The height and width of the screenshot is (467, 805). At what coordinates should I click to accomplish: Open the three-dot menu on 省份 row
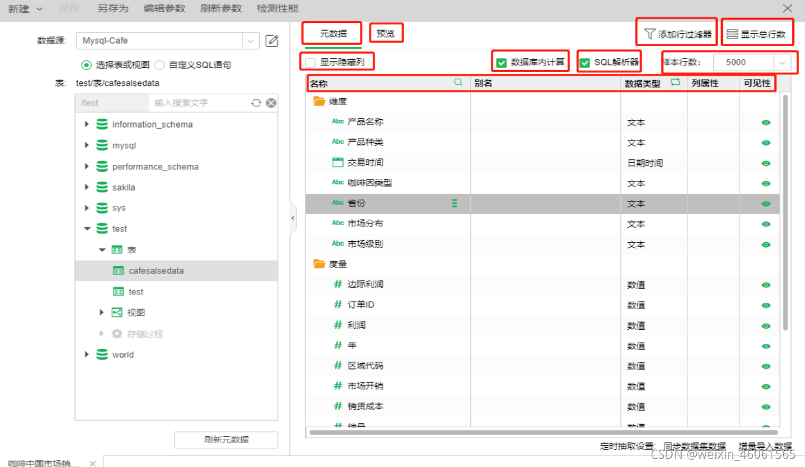pos(454,203)
